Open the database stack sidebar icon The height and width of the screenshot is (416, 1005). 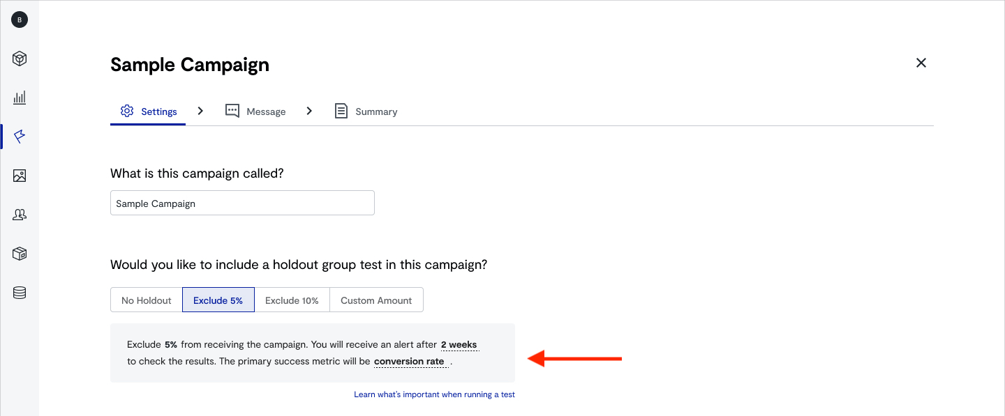point(20,293)
